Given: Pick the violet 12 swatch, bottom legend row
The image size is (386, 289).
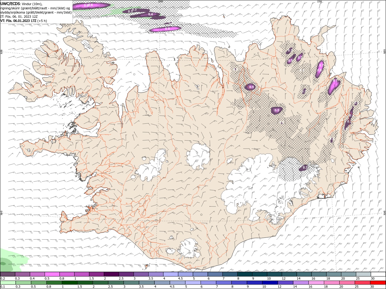Looking at the screenshot, I should coord(285,283).
